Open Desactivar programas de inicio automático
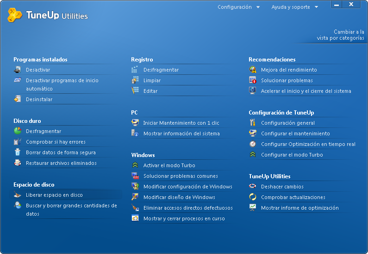Screen dimensions: 368x254 62,85
